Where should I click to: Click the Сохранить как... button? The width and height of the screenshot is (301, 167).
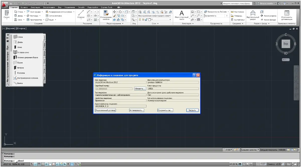coord(165,110)
